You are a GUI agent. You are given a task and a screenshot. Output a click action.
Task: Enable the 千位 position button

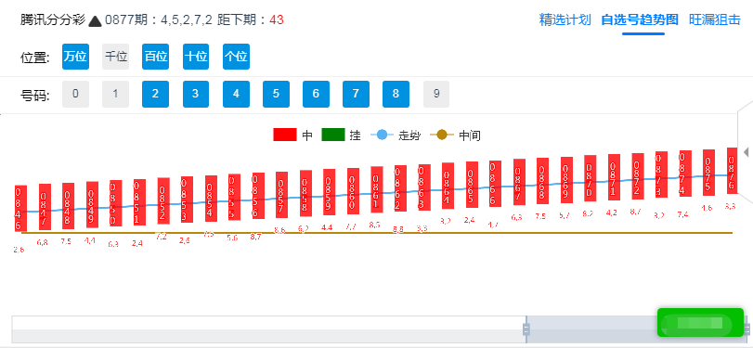pyautogui.click(x=116, y=57)
